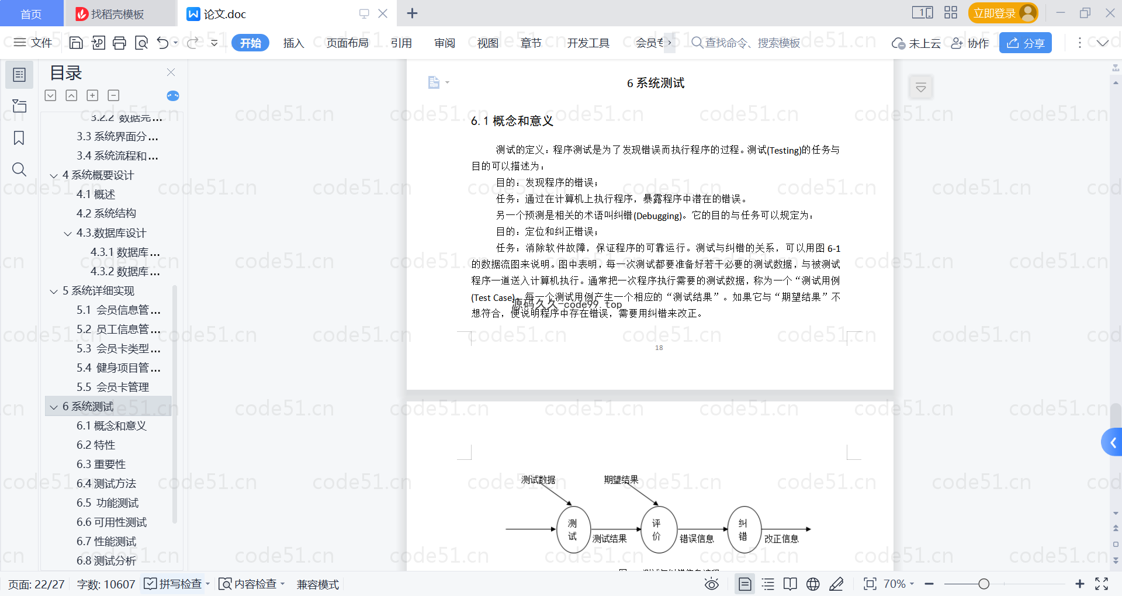Viewport: 1122px width, 596px height.
Task: Click the 分享 share button
Action: 1026,43
